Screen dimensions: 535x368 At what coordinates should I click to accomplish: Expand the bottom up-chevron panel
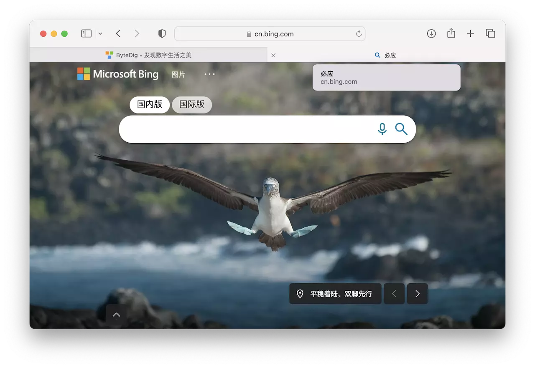point(117,315)
